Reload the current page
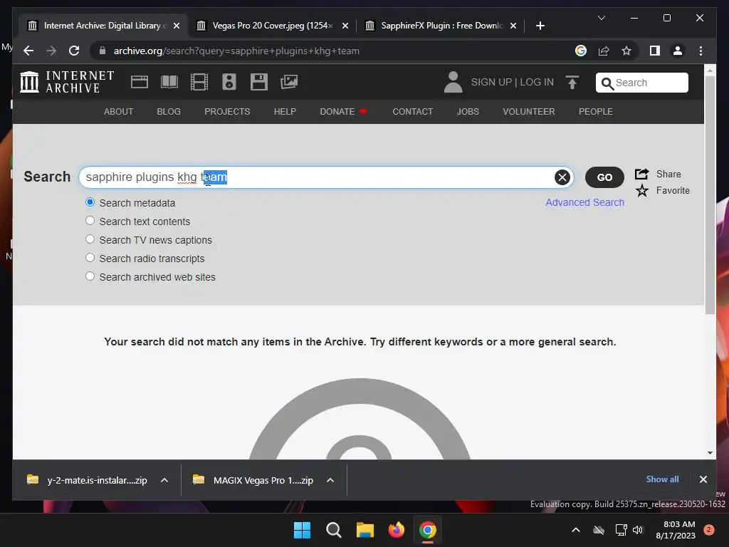Screen dimensions: 729x547 pos(74,51)
